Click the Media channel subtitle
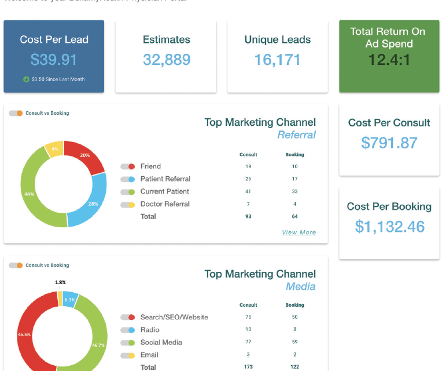Image resolution: width=442 pixels, height=371 pixels. (301, 286)
